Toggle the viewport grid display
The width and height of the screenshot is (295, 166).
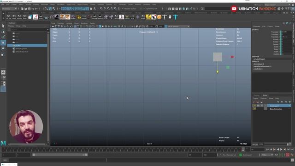point(75,26)
